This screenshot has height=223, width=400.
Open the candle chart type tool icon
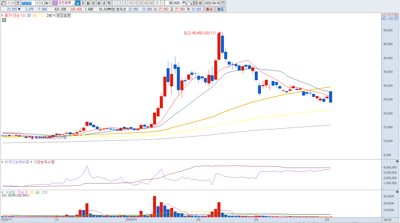(x=185, y=3)
